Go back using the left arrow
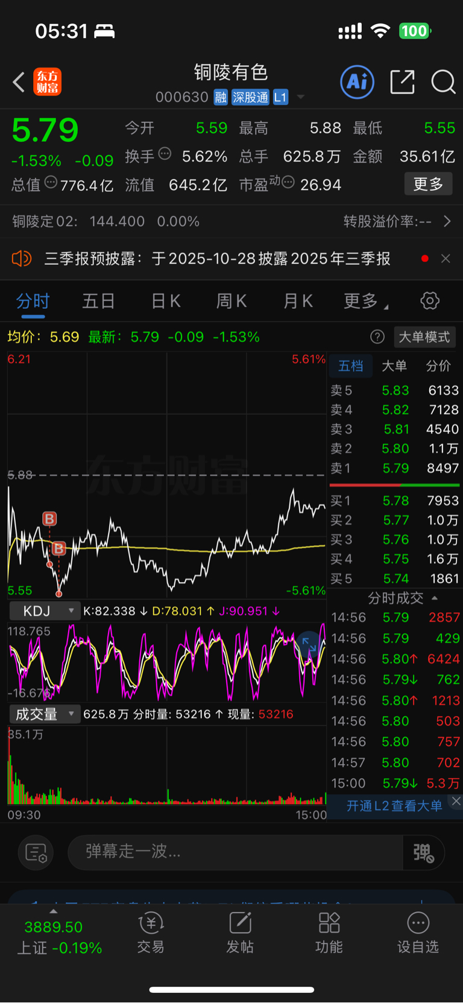The image size is (463, 1003). pos(19,82)
